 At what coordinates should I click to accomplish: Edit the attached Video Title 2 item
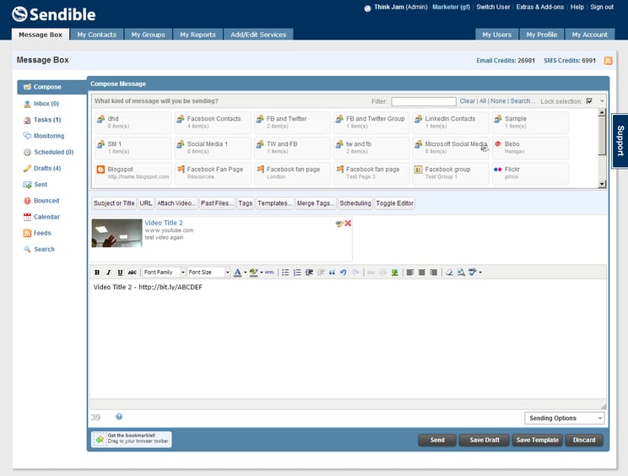pyautogui.click(x=339, y=224)
